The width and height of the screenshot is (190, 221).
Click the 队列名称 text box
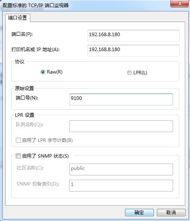[x=121, y=126]
